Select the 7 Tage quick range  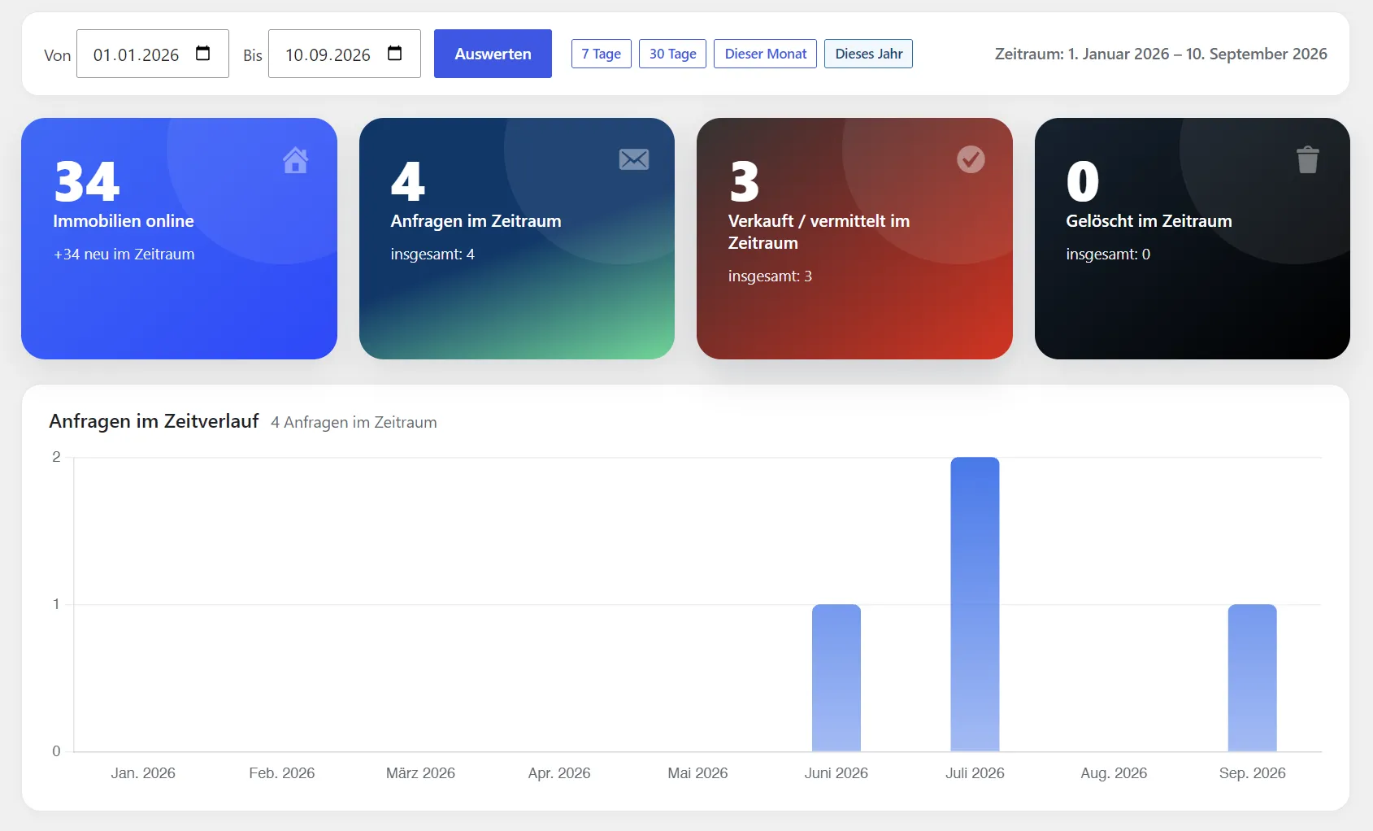[x=602, y=54]
